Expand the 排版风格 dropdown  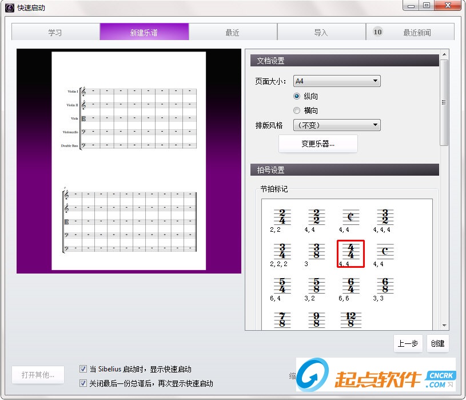point(337,125)
